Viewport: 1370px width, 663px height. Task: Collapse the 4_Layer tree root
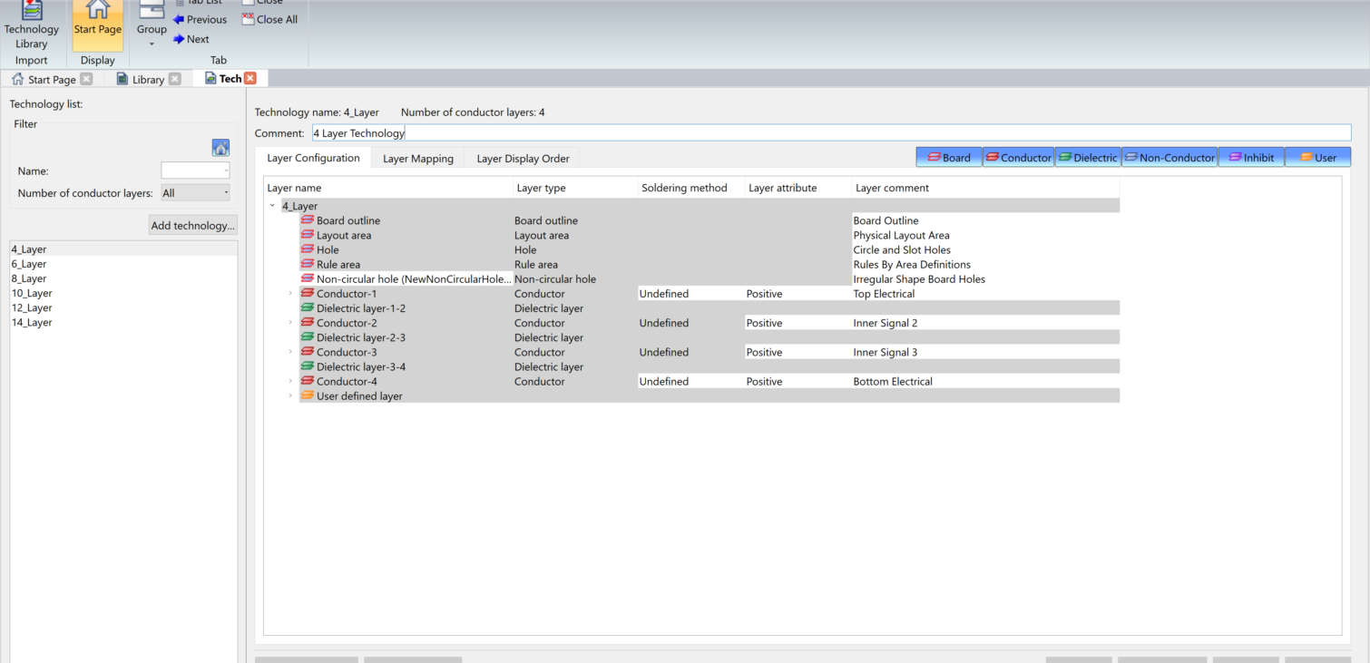click(x=272, y=206)
